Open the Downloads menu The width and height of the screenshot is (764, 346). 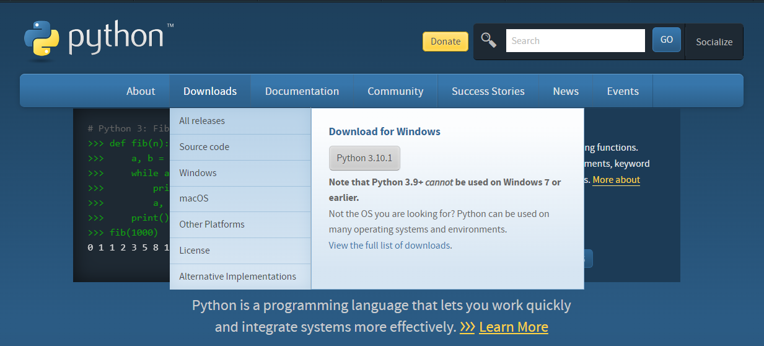[210, 91]
